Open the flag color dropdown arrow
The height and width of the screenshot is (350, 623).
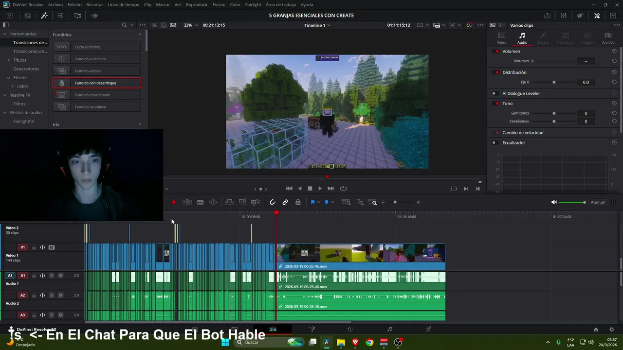318,202
